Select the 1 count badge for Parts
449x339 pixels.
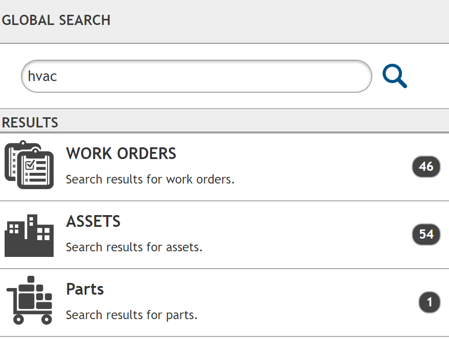429,302
